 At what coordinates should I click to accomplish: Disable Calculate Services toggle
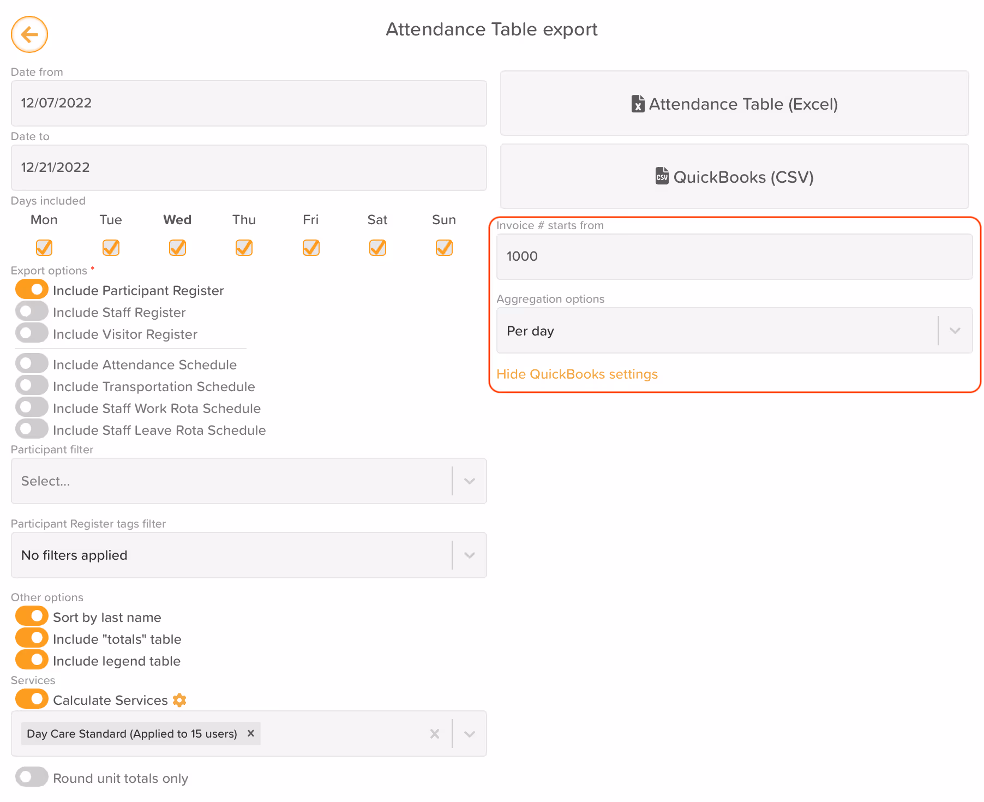point(32,699)
